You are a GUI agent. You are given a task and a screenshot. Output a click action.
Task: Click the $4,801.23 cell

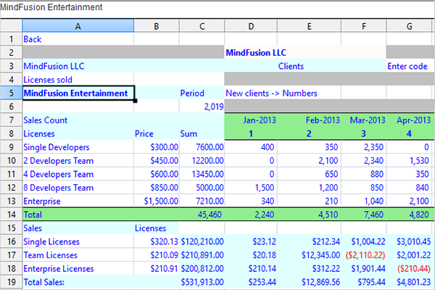[x=410, y=282]
